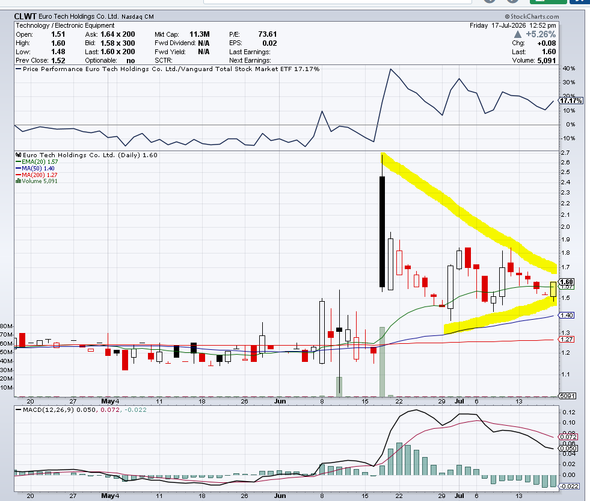The width and height of the screenshot is (590, 501).
Task: Click the Last Earnings label
Action: [250, 52]
